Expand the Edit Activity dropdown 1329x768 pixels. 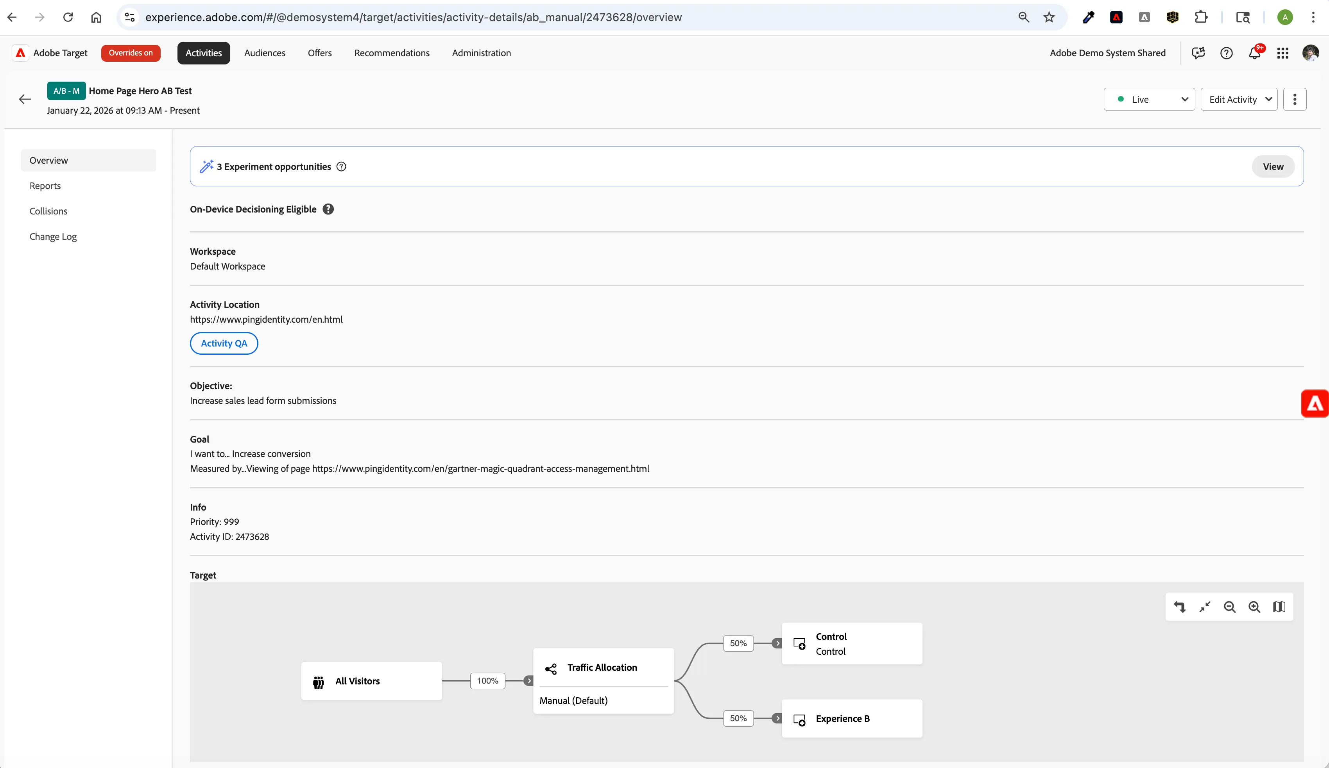click(x=1239, y=100)
